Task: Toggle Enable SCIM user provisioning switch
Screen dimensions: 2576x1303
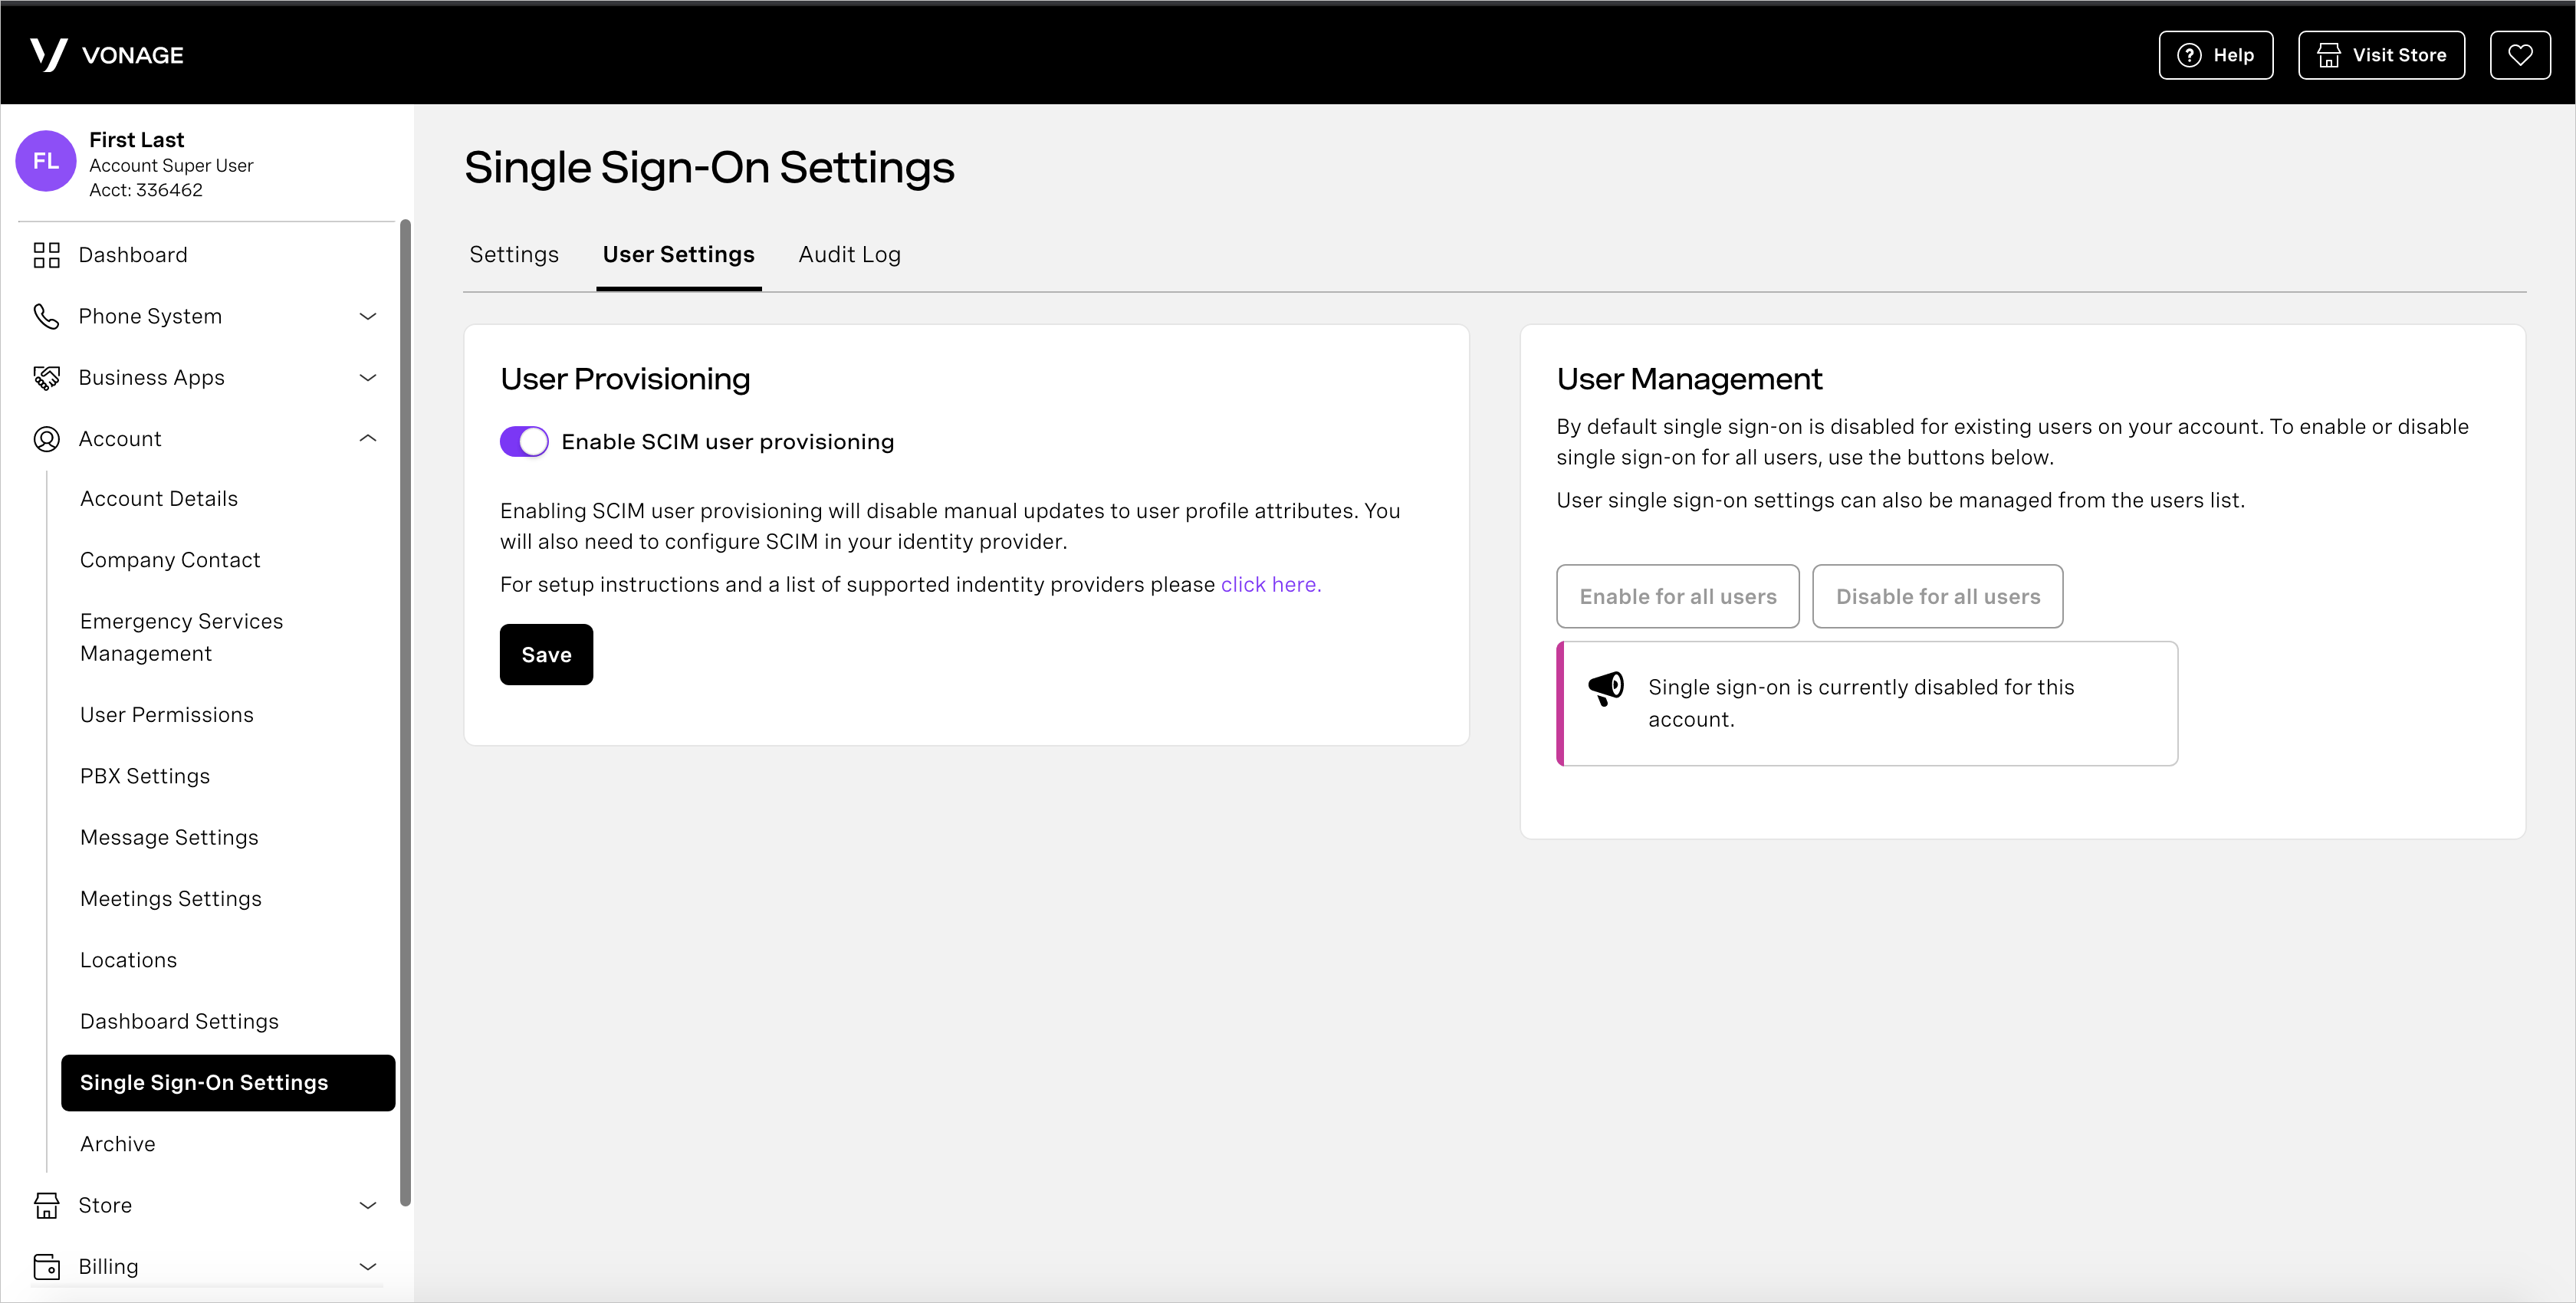Action: [x=524, y=442]
